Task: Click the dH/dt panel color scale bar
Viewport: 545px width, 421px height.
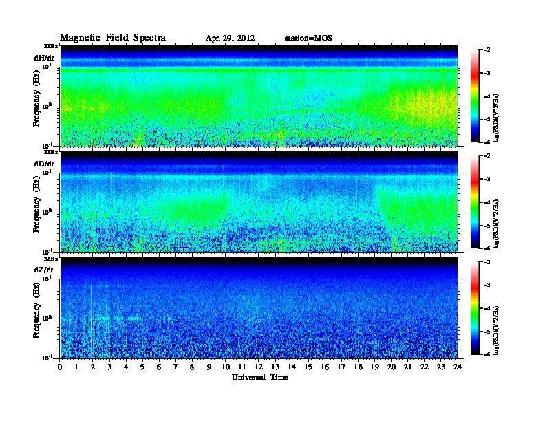Action: pyautogui.click(x=475, y=96)
